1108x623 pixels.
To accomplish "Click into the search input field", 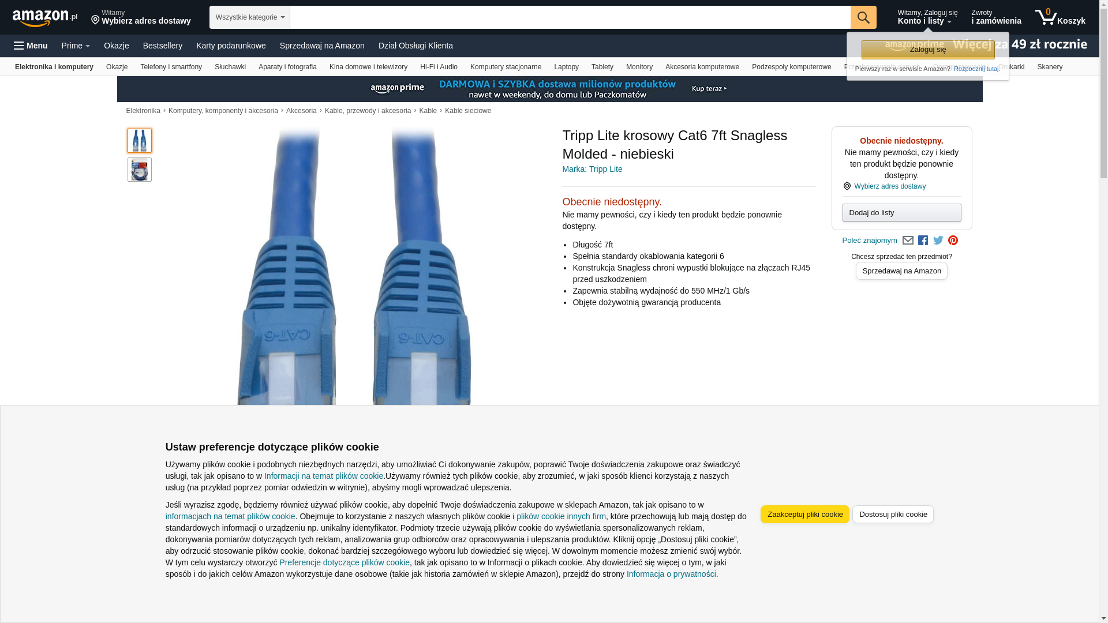I will click(570, 17).
